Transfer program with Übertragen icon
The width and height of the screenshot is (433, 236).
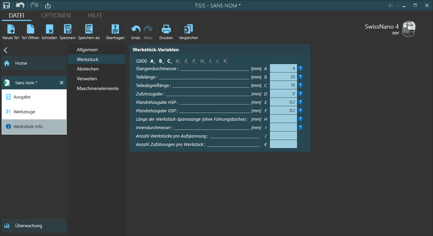pyautogui.click(x=115, y=30)
